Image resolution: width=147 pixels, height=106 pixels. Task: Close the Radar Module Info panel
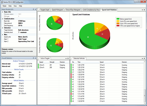35,9
